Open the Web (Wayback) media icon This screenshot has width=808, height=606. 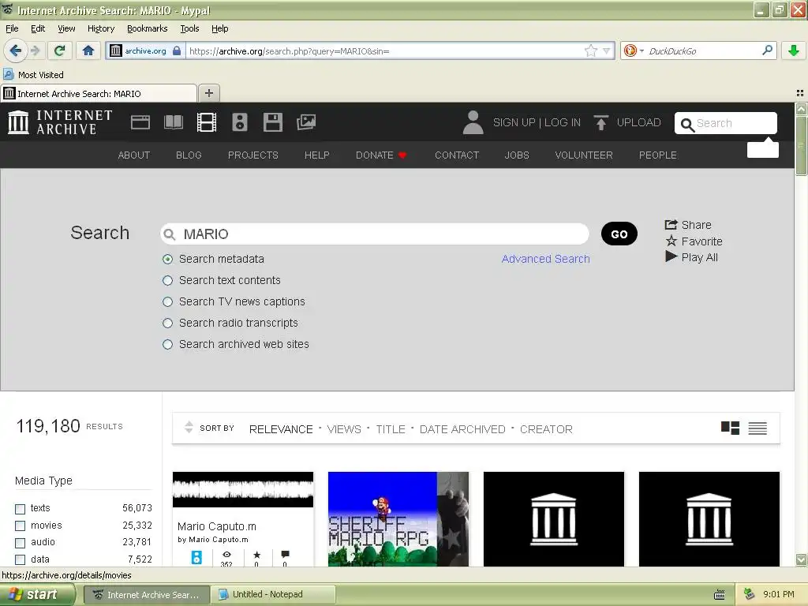[x=140, y=122]
